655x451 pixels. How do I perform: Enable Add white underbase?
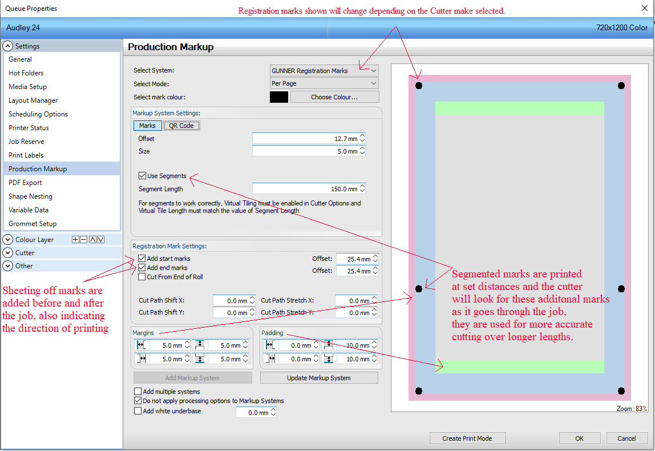tap(138, 411)
